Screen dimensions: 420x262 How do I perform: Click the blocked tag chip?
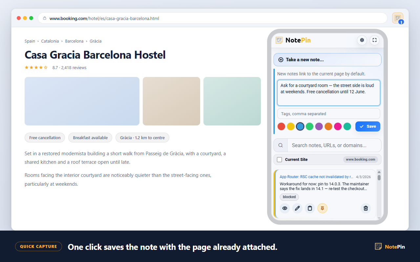289,197
